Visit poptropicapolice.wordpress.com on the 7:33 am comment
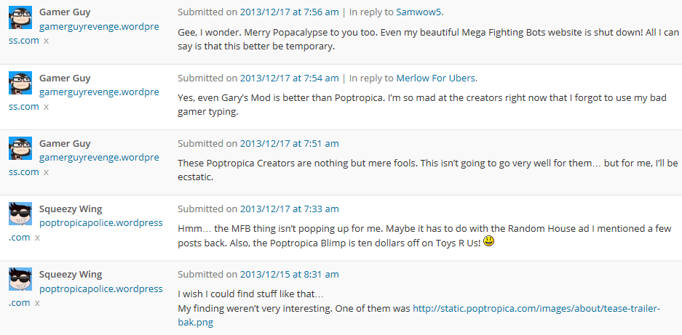 tap(86, 230)
